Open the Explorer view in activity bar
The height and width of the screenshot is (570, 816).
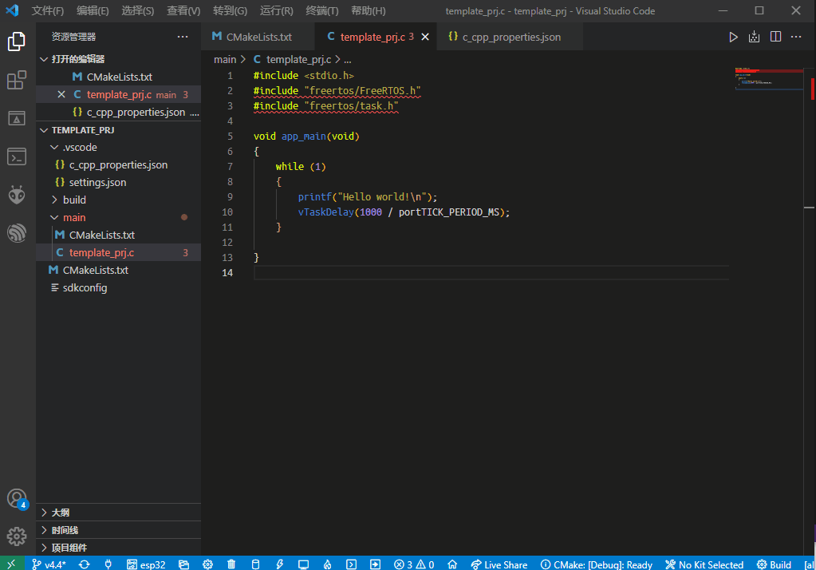tap(17, 42)
